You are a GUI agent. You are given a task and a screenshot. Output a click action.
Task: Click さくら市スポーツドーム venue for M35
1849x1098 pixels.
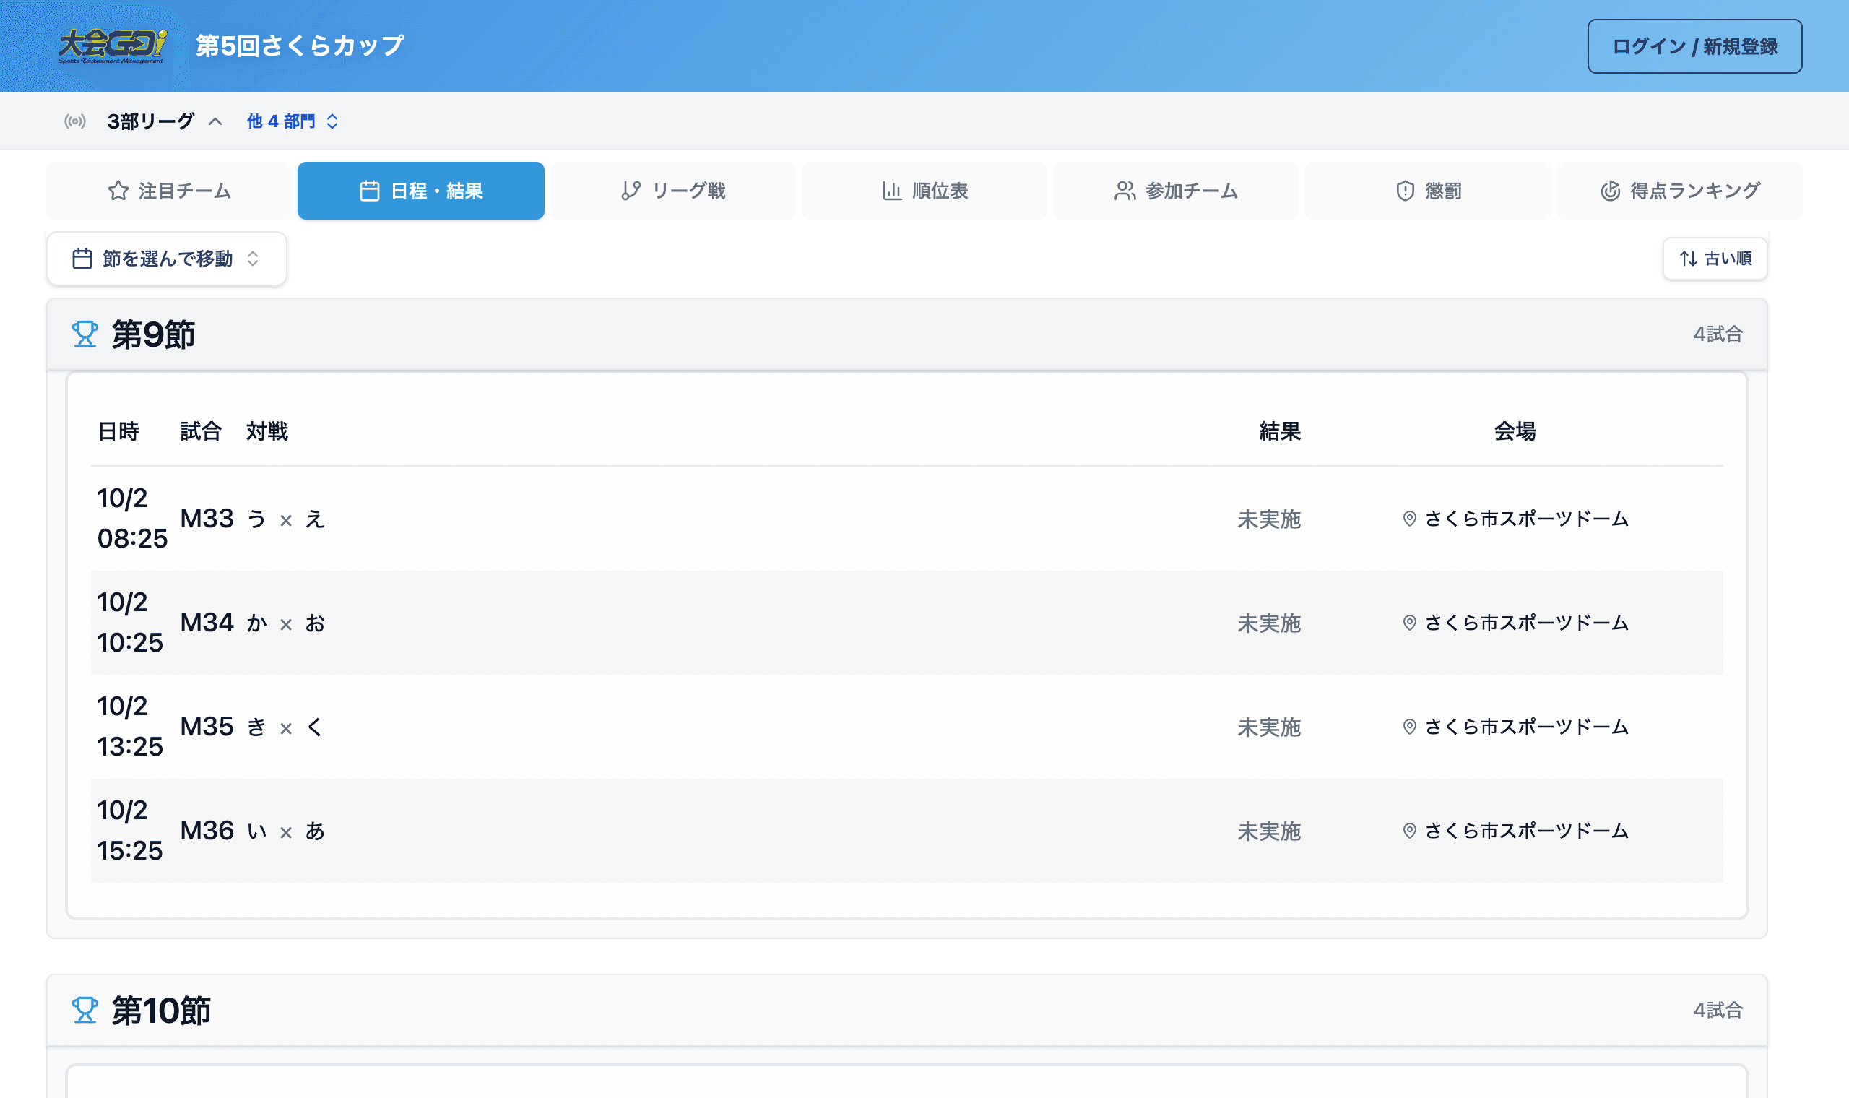(x=1527, y=727)
